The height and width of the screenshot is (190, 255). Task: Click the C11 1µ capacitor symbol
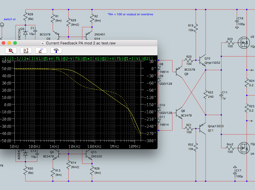click(x=221, y=95)
